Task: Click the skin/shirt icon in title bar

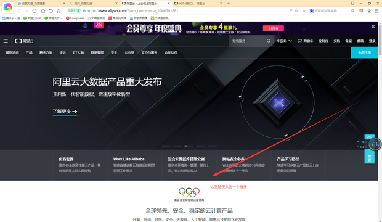Action: 352,4
